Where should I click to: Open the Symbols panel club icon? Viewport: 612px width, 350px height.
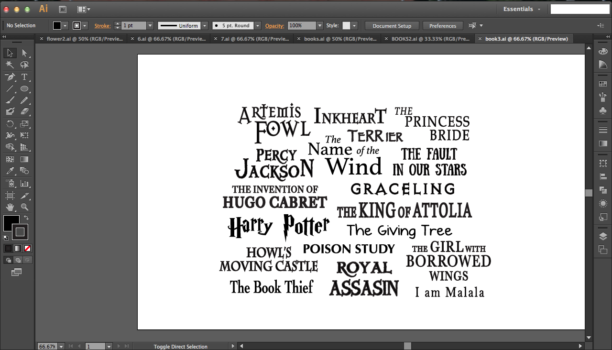603,110
